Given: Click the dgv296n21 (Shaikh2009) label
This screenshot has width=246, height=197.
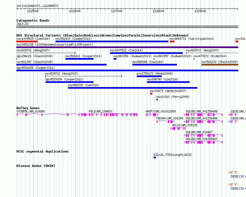Looking at the screenshot, I should tap(35, 56).
